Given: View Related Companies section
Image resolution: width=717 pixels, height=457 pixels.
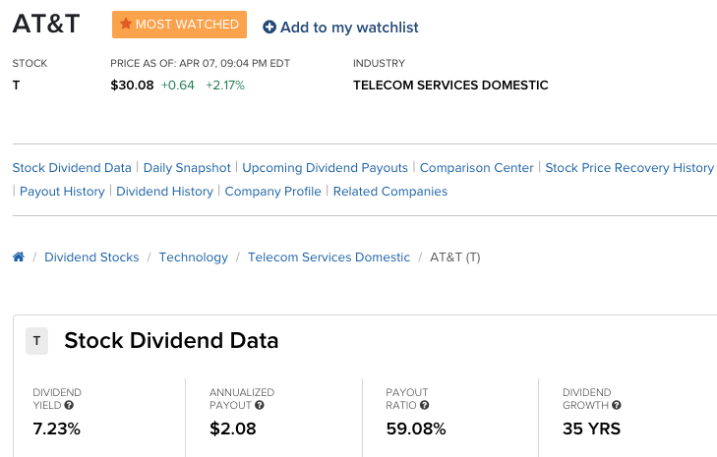Looking at the screenshot, I should [390, 192].
